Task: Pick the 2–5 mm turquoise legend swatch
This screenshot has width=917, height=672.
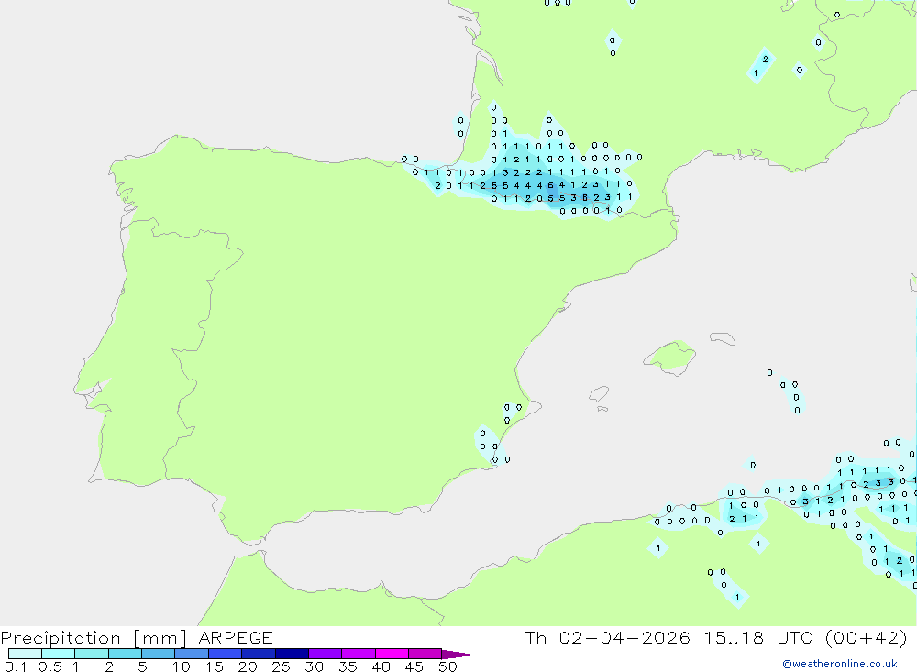Action: click(x=125, y=654)
